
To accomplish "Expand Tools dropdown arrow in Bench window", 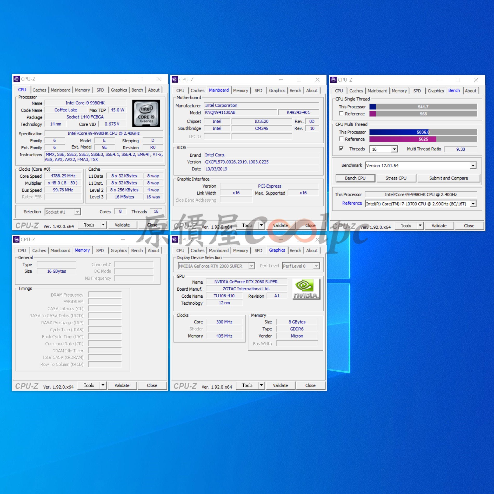I will coord(420,226).
